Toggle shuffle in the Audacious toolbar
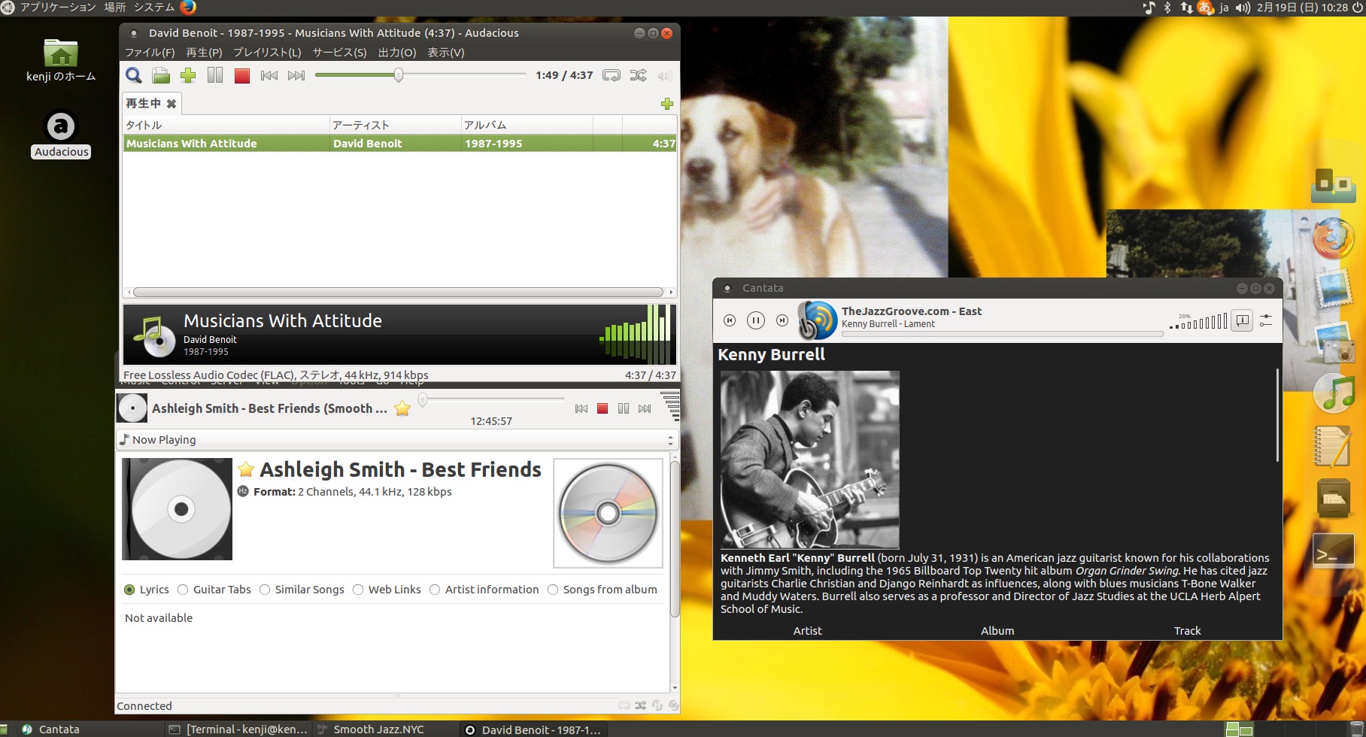Viewport: 1366px width, 737px height. pos(638,75)
